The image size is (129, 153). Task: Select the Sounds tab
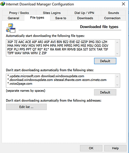[114, 13]
